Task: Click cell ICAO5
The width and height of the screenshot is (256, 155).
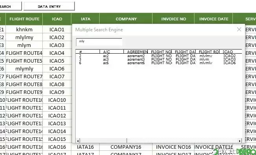Action: [57, 61]
